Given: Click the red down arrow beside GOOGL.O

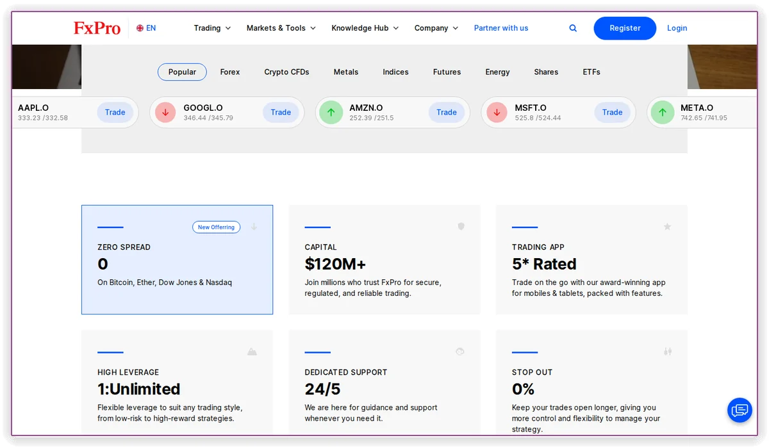Looking at the screenshot, I should (165, 113).
